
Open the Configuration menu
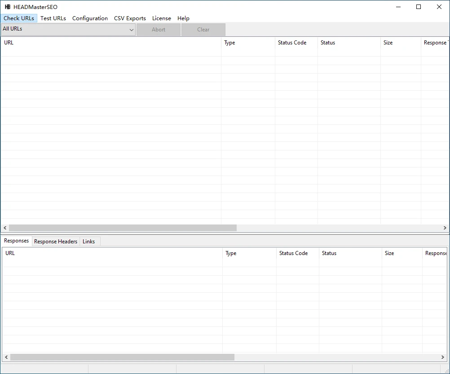[x=90, y=18]
